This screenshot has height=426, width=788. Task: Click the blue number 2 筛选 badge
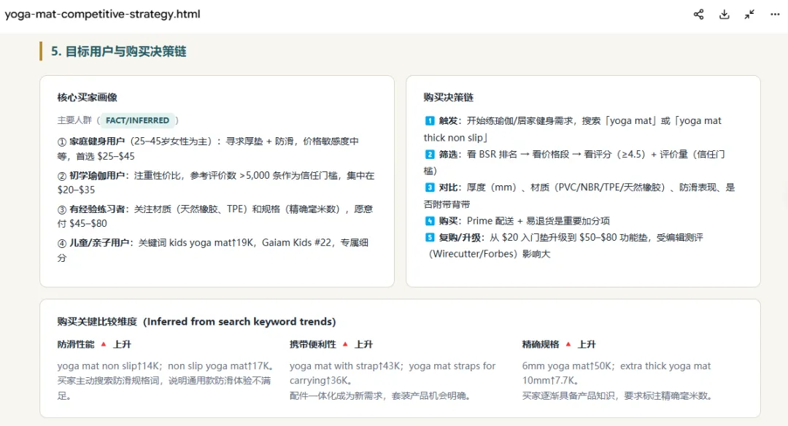point(430,154)
